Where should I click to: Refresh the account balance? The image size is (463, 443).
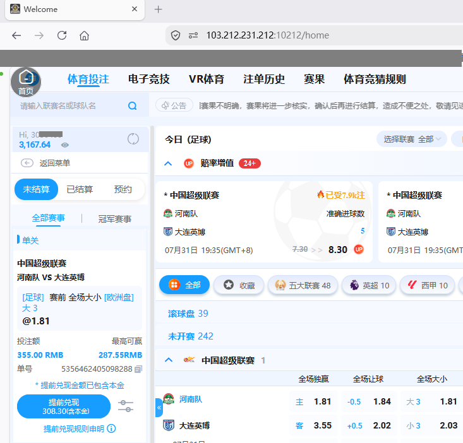pyautogui.click(x=133, y=139)
